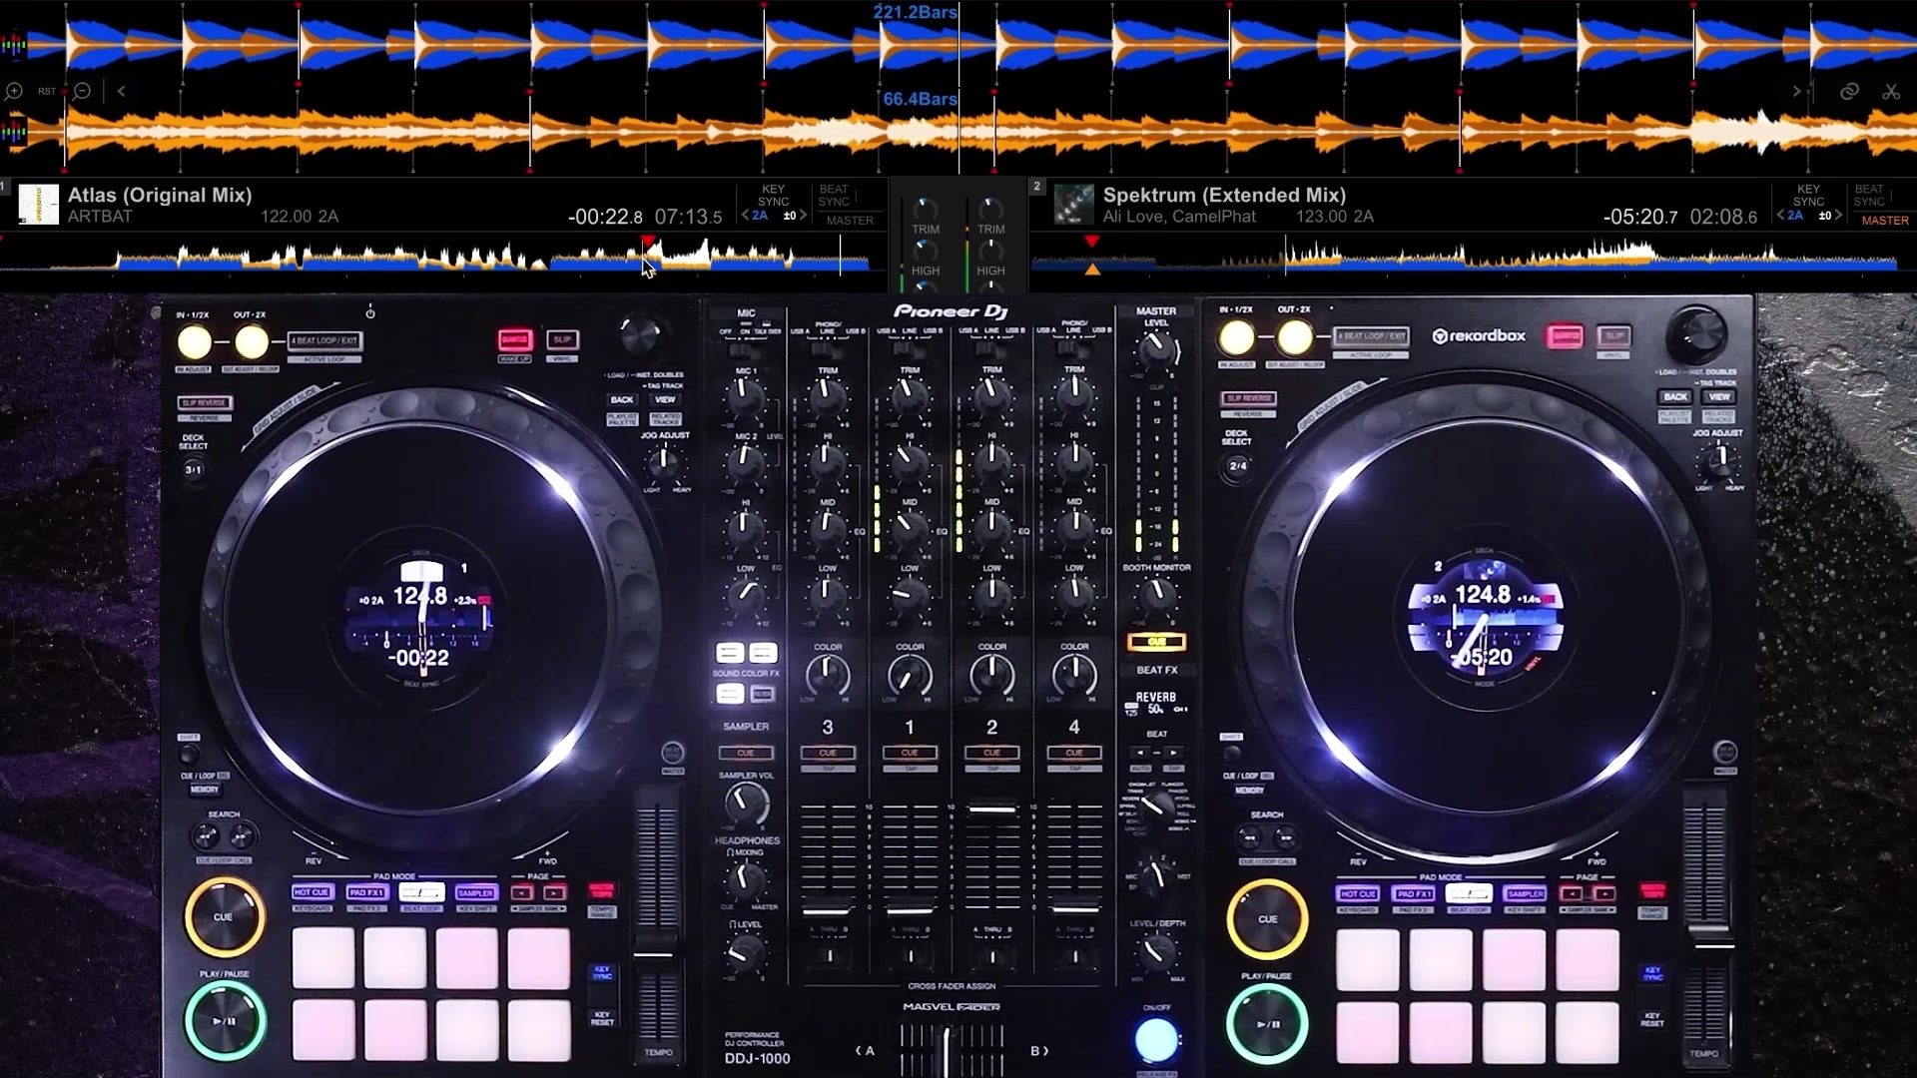The width and height of the screenshot is (1917, 1078).
Task: Shift the Spektrum deck key up with the right arrow
Action: [1838, 216]
